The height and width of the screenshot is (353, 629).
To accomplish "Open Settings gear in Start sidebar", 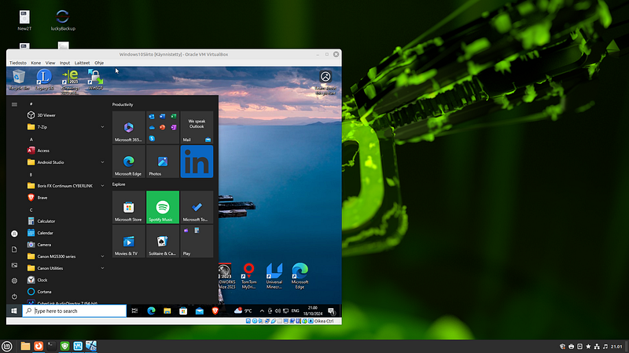I will pos(14,281).
